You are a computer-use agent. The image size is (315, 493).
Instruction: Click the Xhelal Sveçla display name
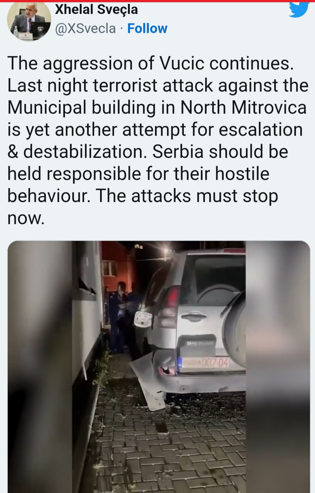coord(96,9)
